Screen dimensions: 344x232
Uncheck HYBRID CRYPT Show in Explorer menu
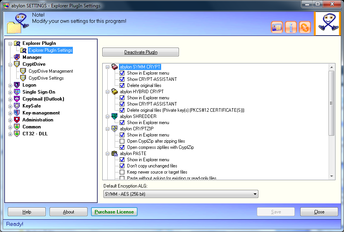pyautogui.click(x=122, y=98)
